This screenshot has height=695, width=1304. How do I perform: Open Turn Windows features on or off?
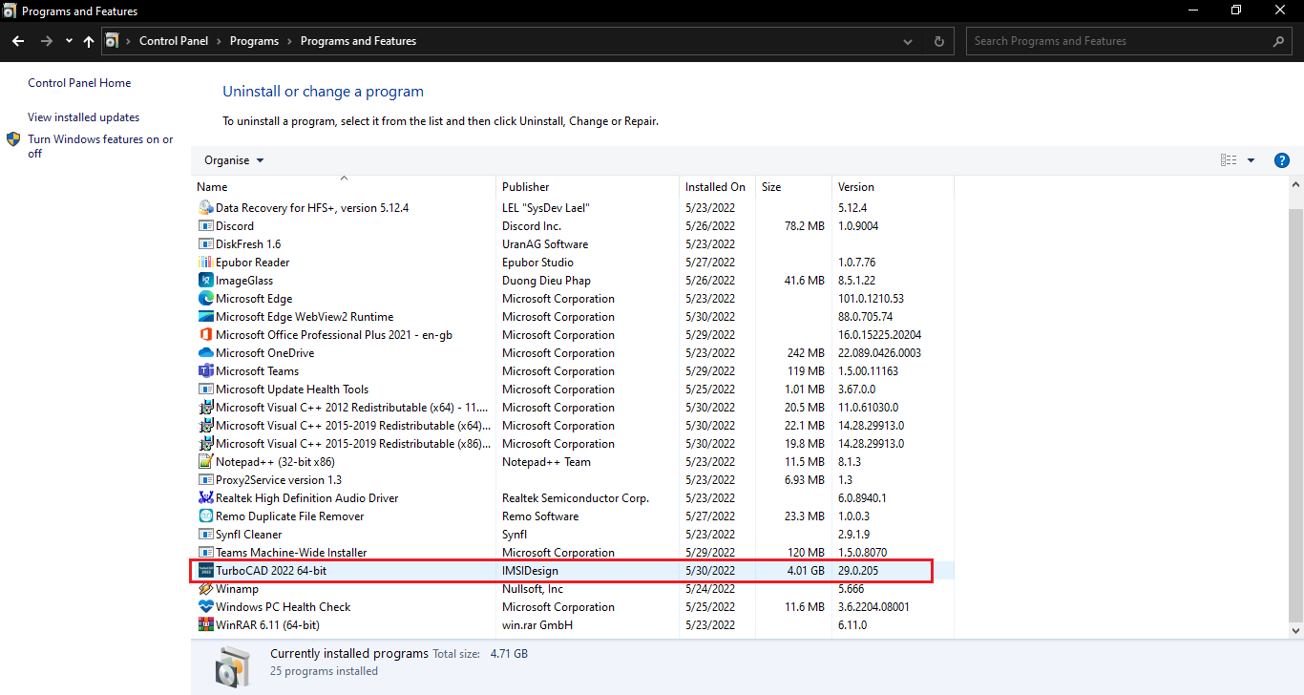(100, 146)
